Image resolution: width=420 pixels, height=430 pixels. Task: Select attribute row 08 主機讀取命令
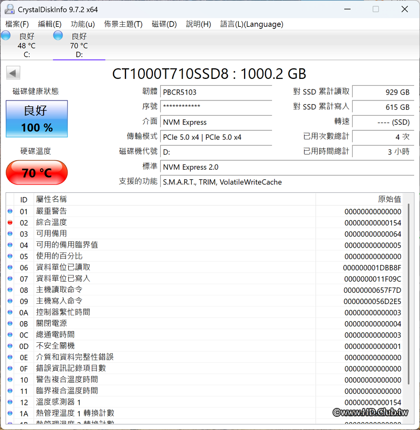(204, 290)
